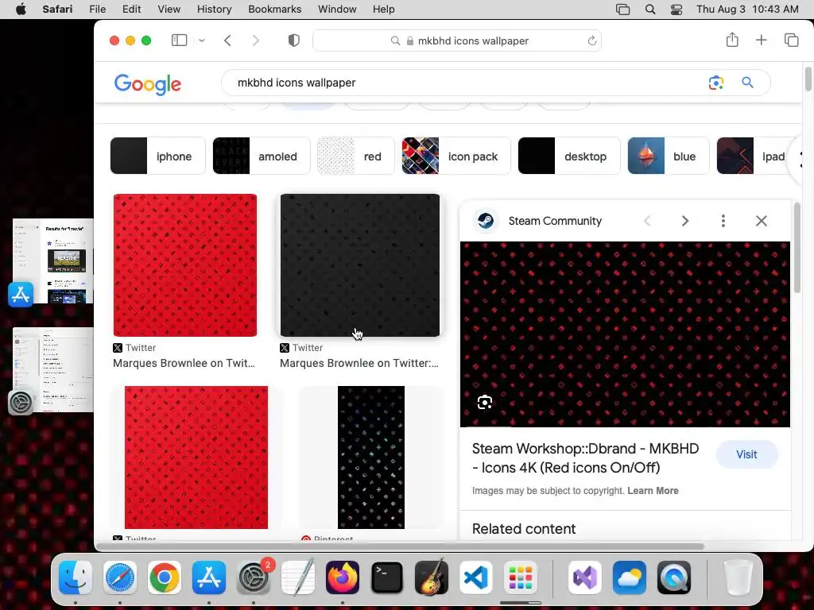Reload the page with the refresh icon
The height and width of the screenshot is (610, 814).
coord(591,41)
